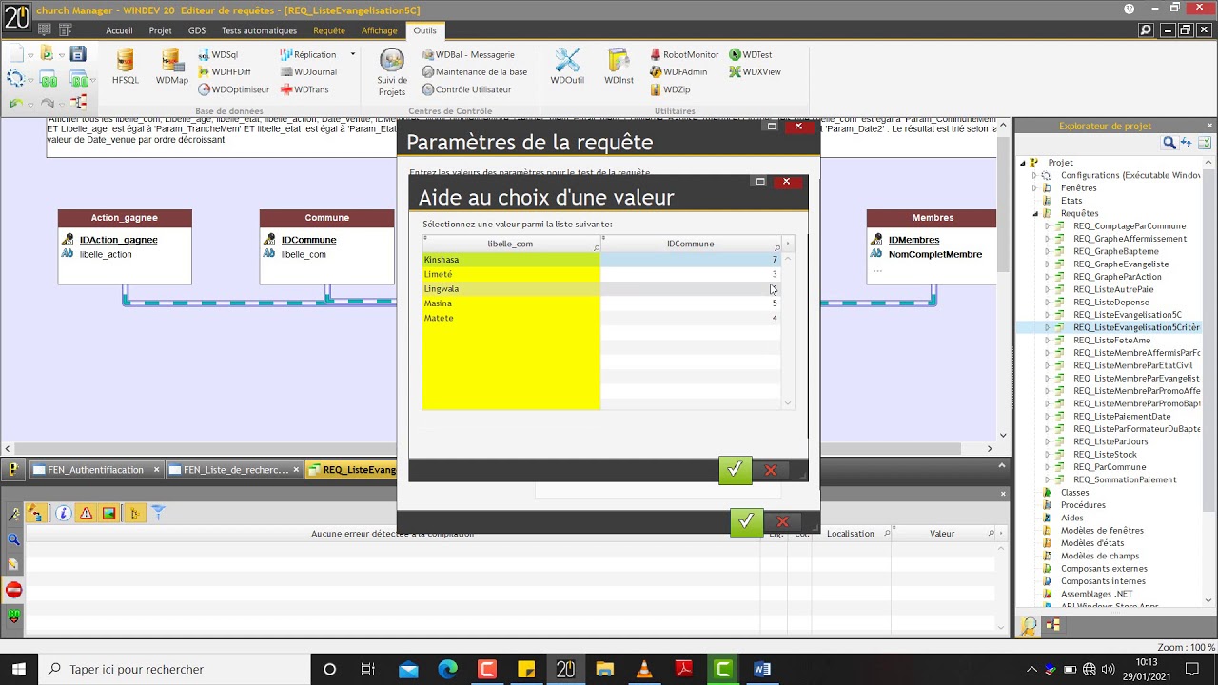
Task: Open WDFAdmin utility
Action: point(678,72)
